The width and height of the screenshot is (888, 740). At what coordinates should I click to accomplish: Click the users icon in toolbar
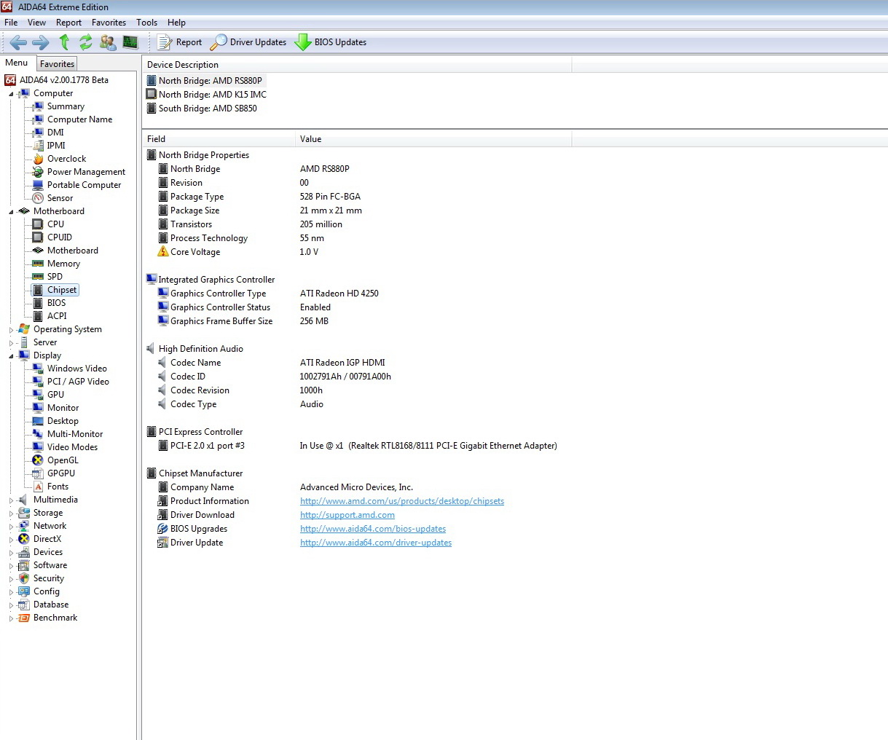point(108,42)
